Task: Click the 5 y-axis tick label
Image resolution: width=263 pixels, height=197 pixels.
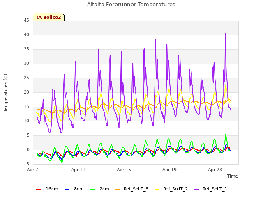Action: 28,135
